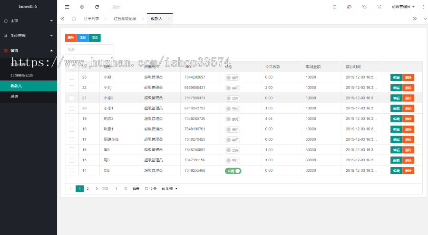Toggle status switch for row ID 17
The image size is (428, 235).
click(233, 140)
